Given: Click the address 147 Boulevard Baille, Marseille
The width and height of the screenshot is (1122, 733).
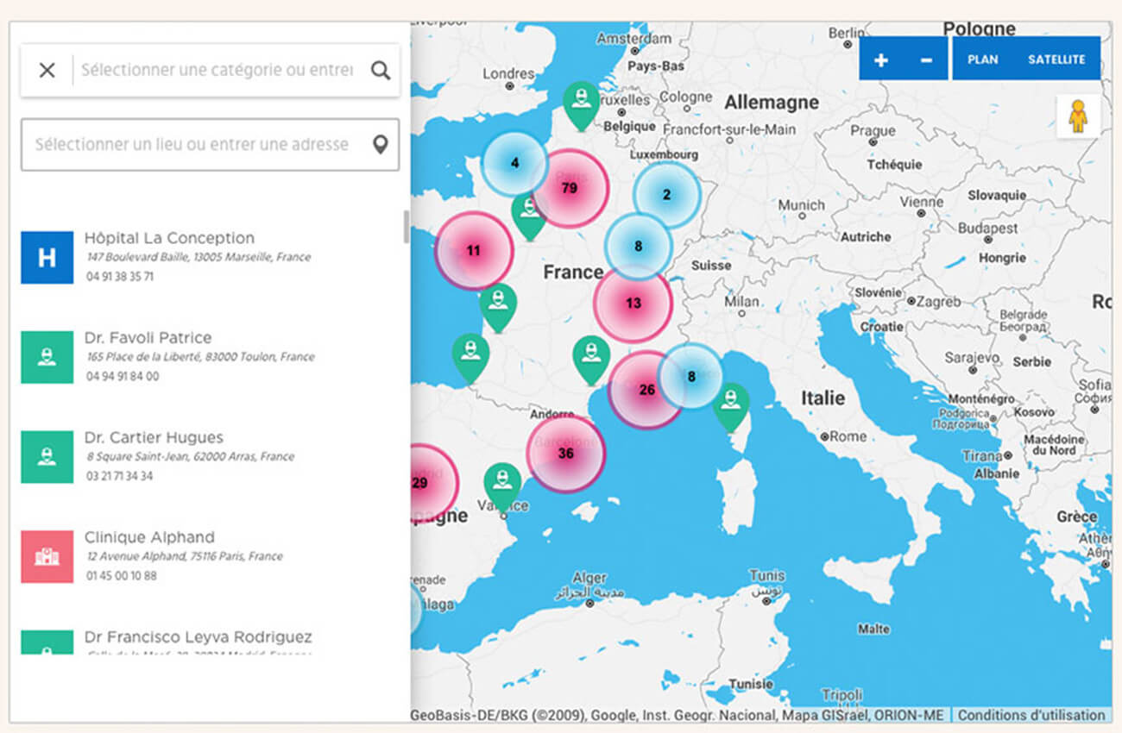Looking at the screenshot, I should point(199,257).
